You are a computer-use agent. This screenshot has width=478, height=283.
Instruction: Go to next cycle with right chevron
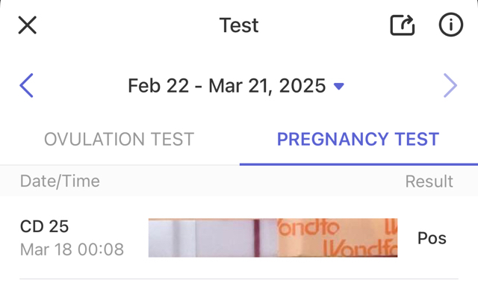coord(450,85)
